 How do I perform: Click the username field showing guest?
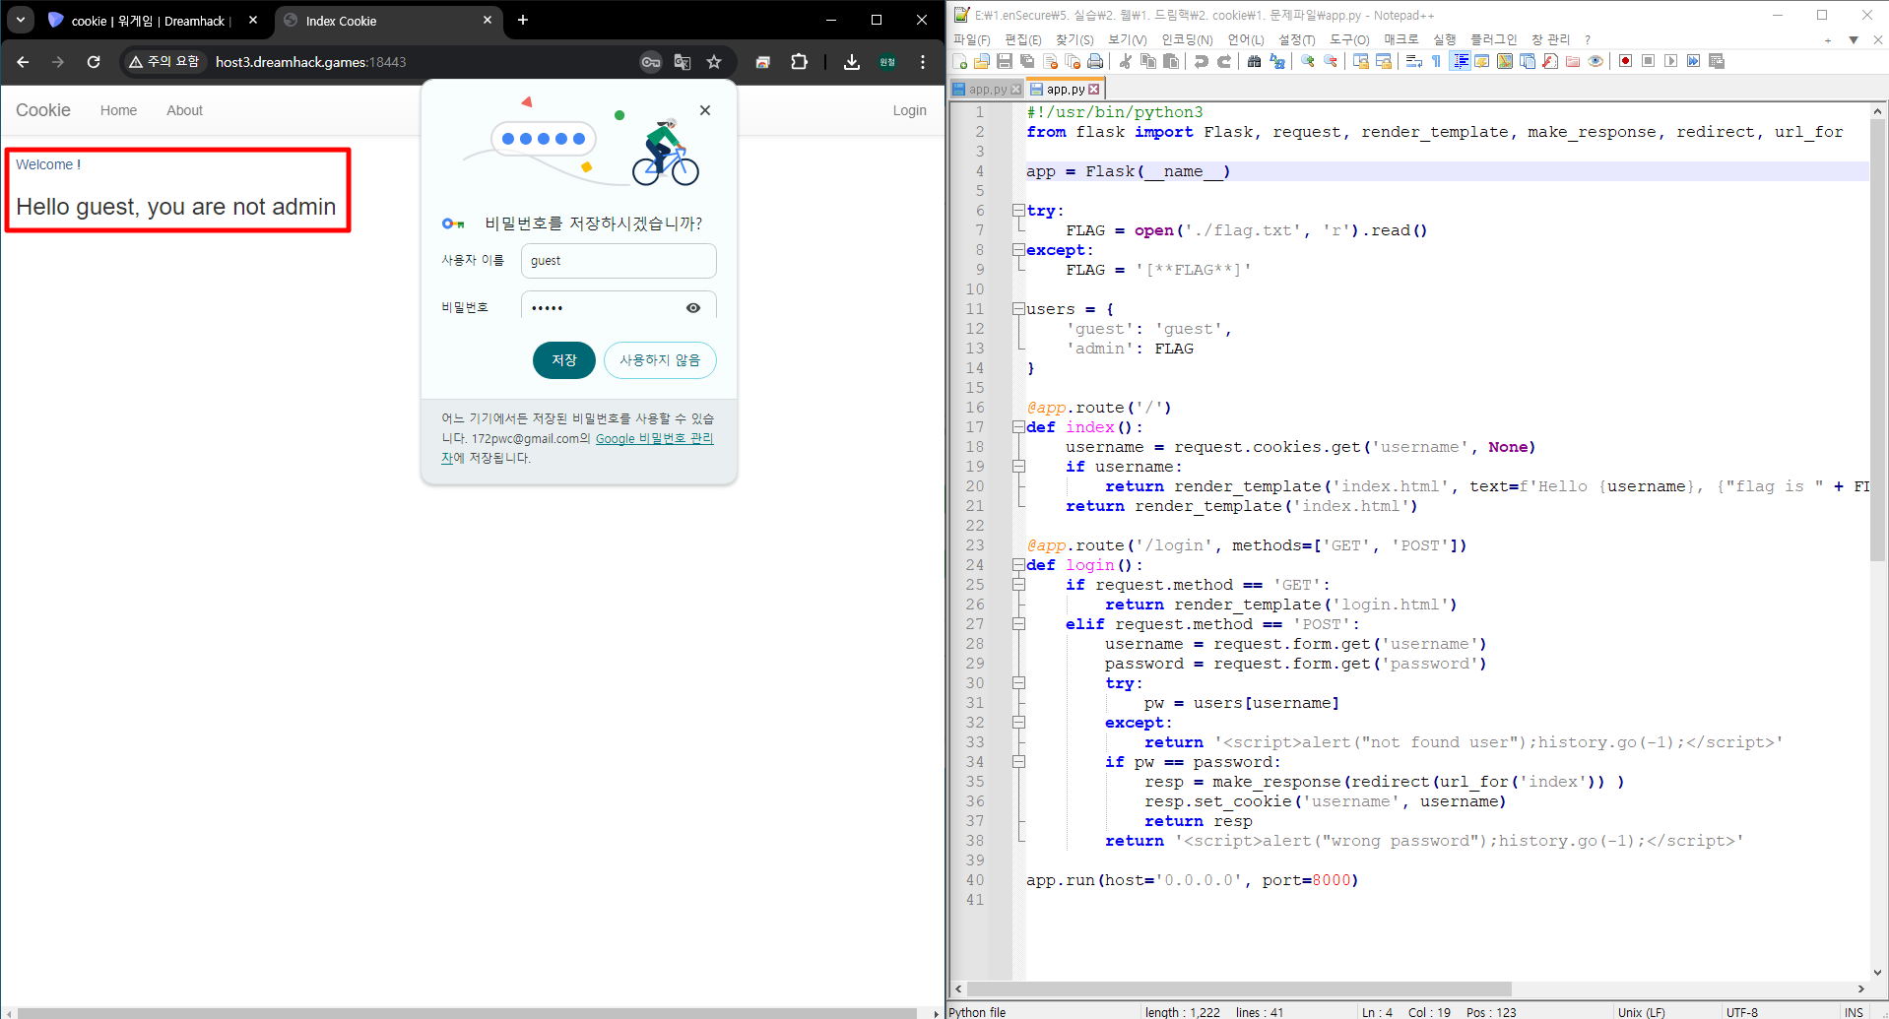(619, 261)
